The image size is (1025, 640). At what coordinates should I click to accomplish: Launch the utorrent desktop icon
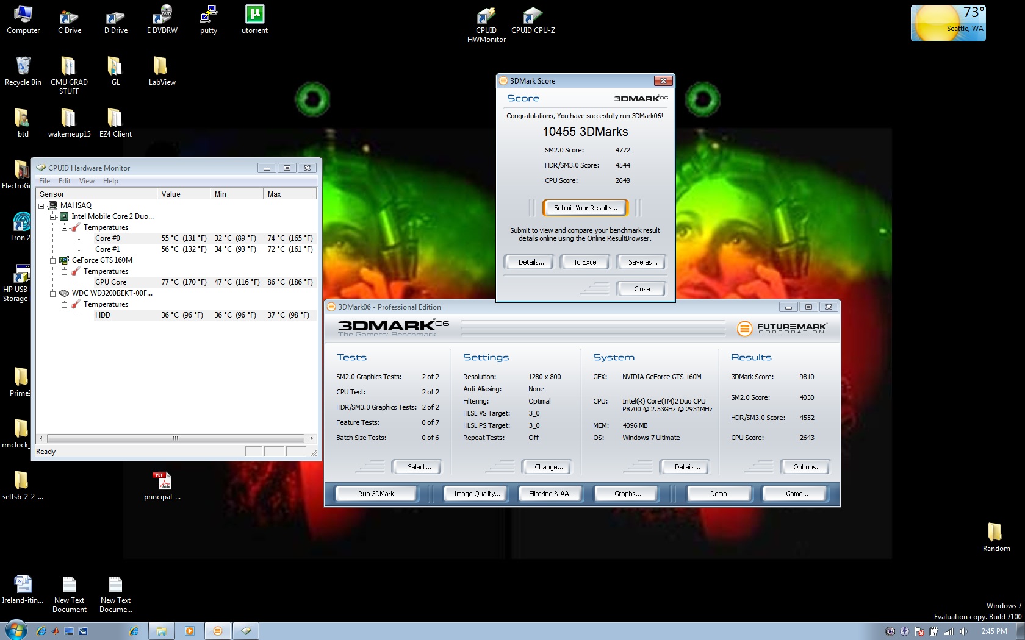[x=254, y=20]
